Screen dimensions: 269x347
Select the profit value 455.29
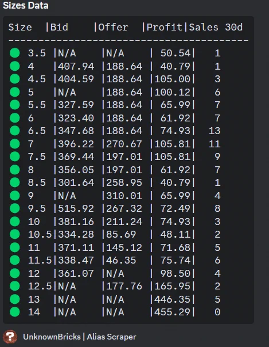coord(172,312)
